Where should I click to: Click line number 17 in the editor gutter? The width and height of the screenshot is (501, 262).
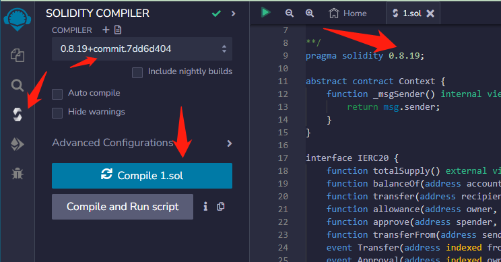(283, 158)
